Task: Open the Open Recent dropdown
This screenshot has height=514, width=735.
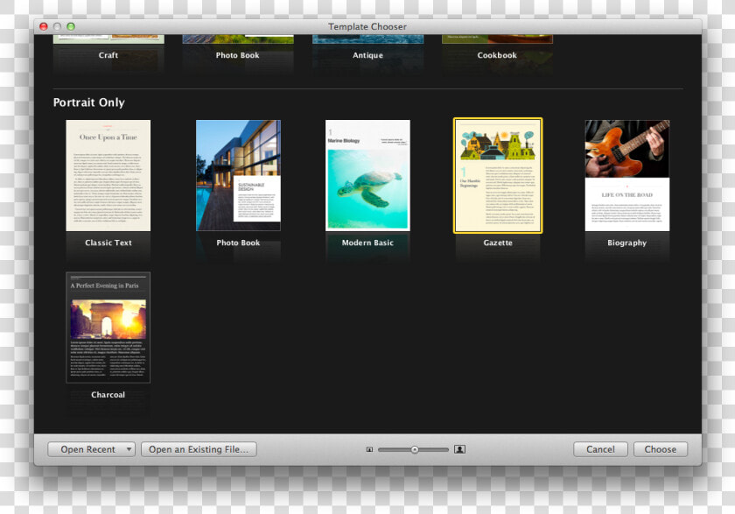Action: point(91,449)
